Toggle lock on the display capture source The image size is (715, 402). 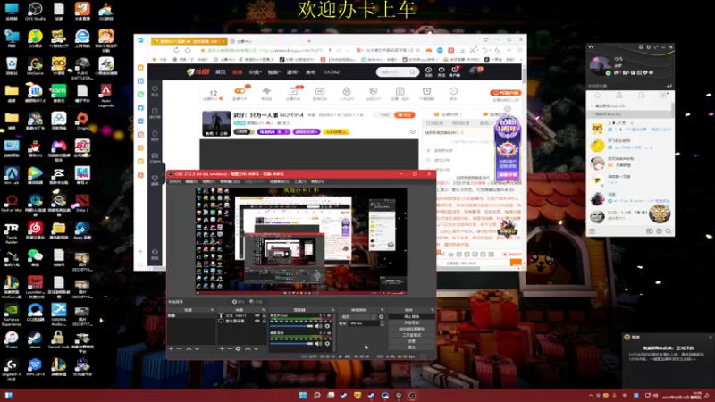[x=264, y=321]
